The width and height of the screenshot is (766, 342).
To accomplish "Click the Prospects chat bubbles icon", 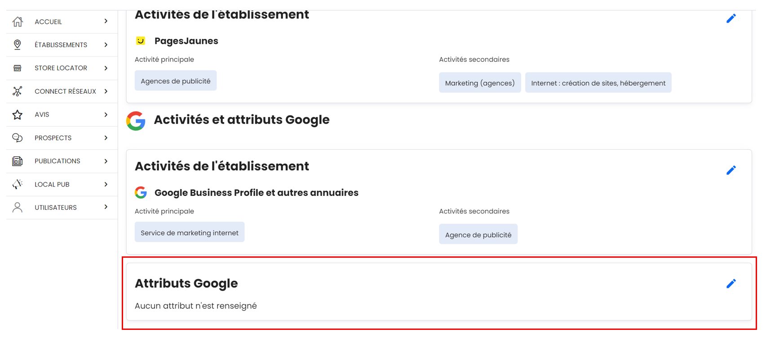I will pyautogui.click(x=18, y=138).
